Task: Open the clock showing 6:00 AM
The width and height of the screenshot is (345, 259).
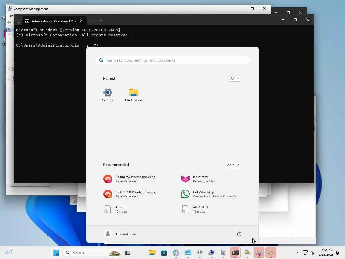Action: click(326, 253)
